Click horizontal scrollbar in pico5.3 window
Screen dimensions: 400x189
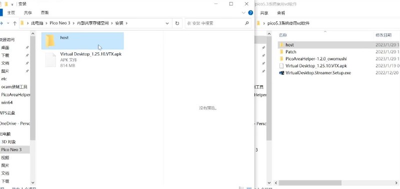click(x=310, y=183)
